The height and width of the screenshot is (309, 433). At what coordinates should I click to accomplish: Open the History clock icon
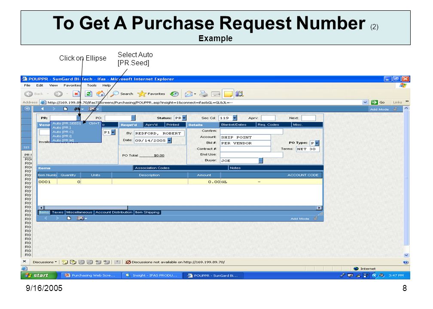pos(174,94)
